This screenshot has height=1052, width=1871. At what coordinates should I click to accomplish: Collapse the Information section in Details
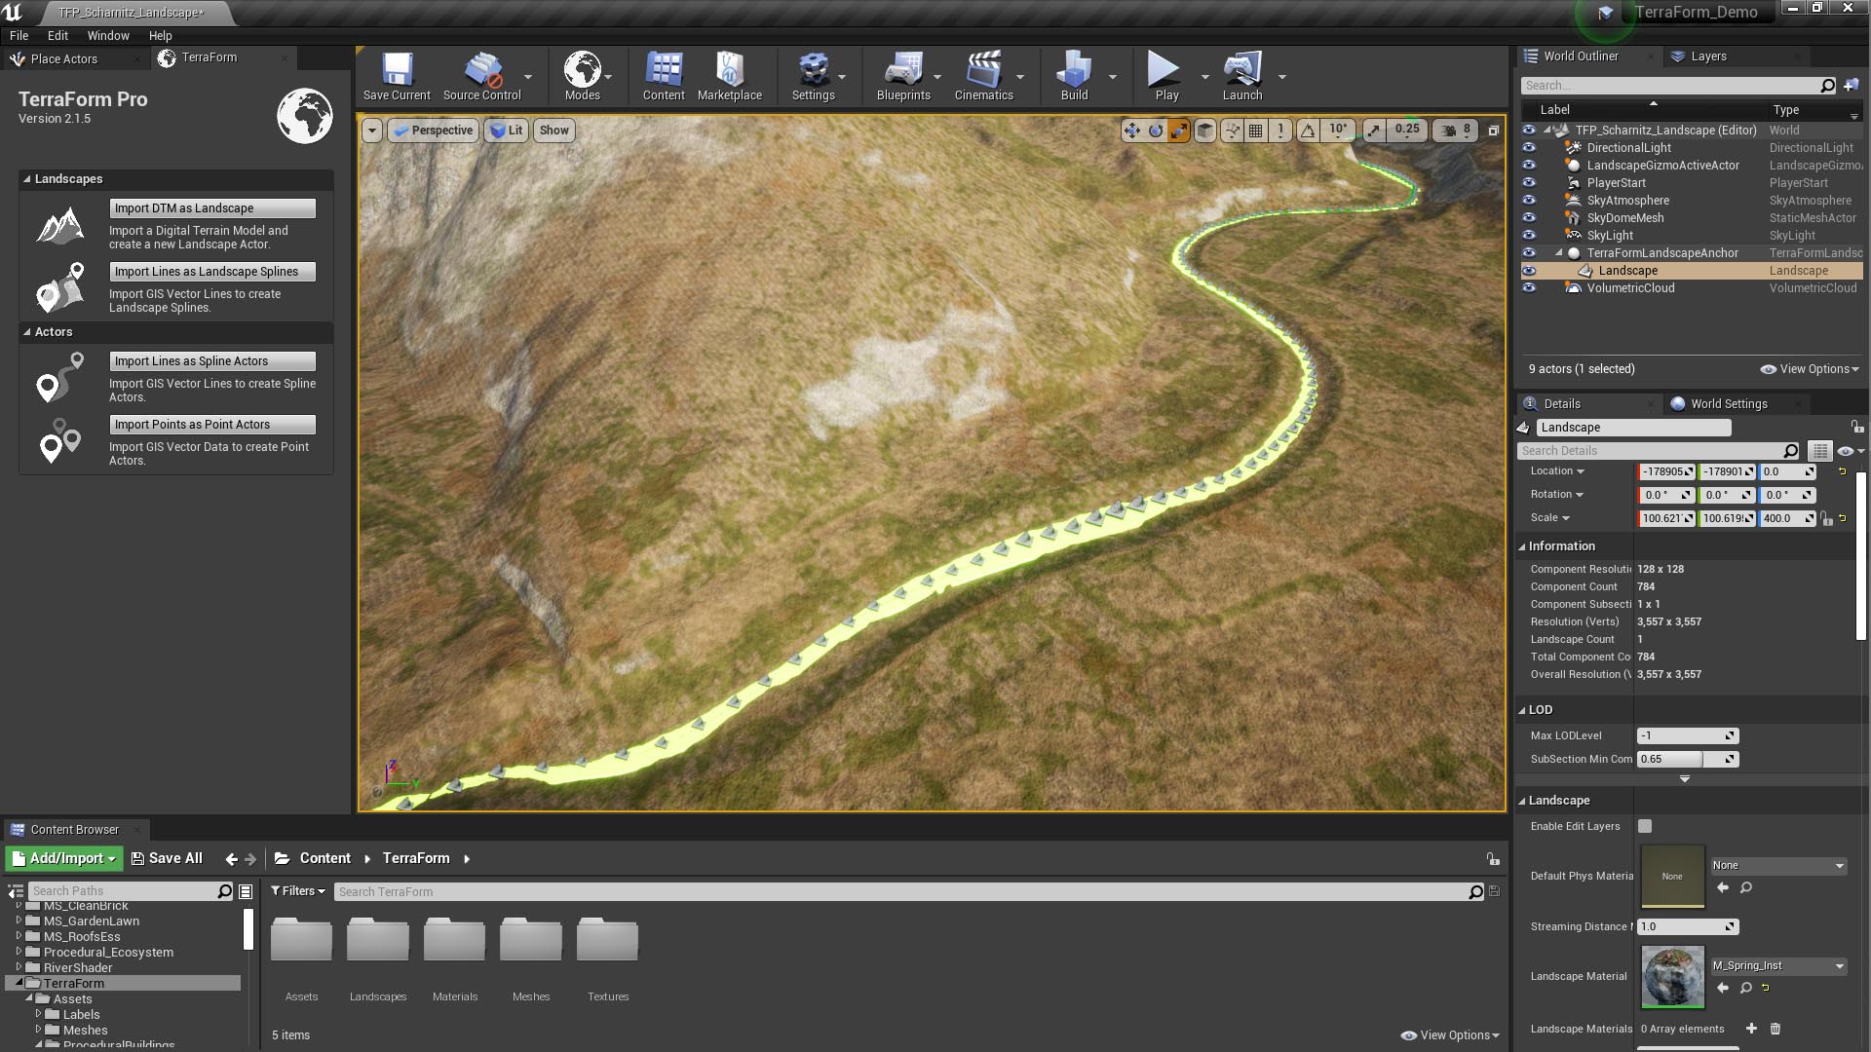1522,546
